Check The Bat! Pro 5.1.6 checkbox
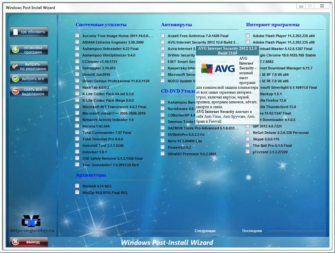 [x=248, y=145]
